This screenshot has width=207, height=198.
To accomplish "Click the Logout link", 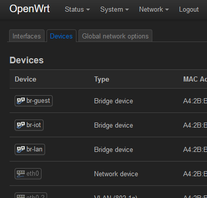I will 189,10.
